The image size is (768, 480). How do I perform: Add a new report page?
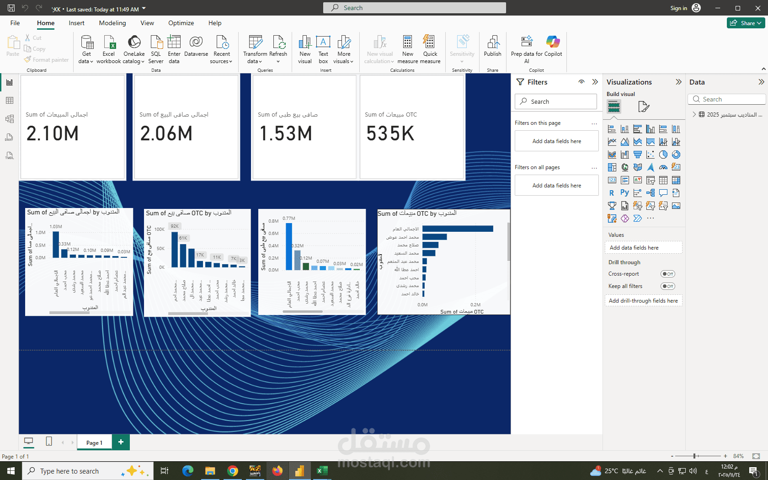(x=121, y=442)
